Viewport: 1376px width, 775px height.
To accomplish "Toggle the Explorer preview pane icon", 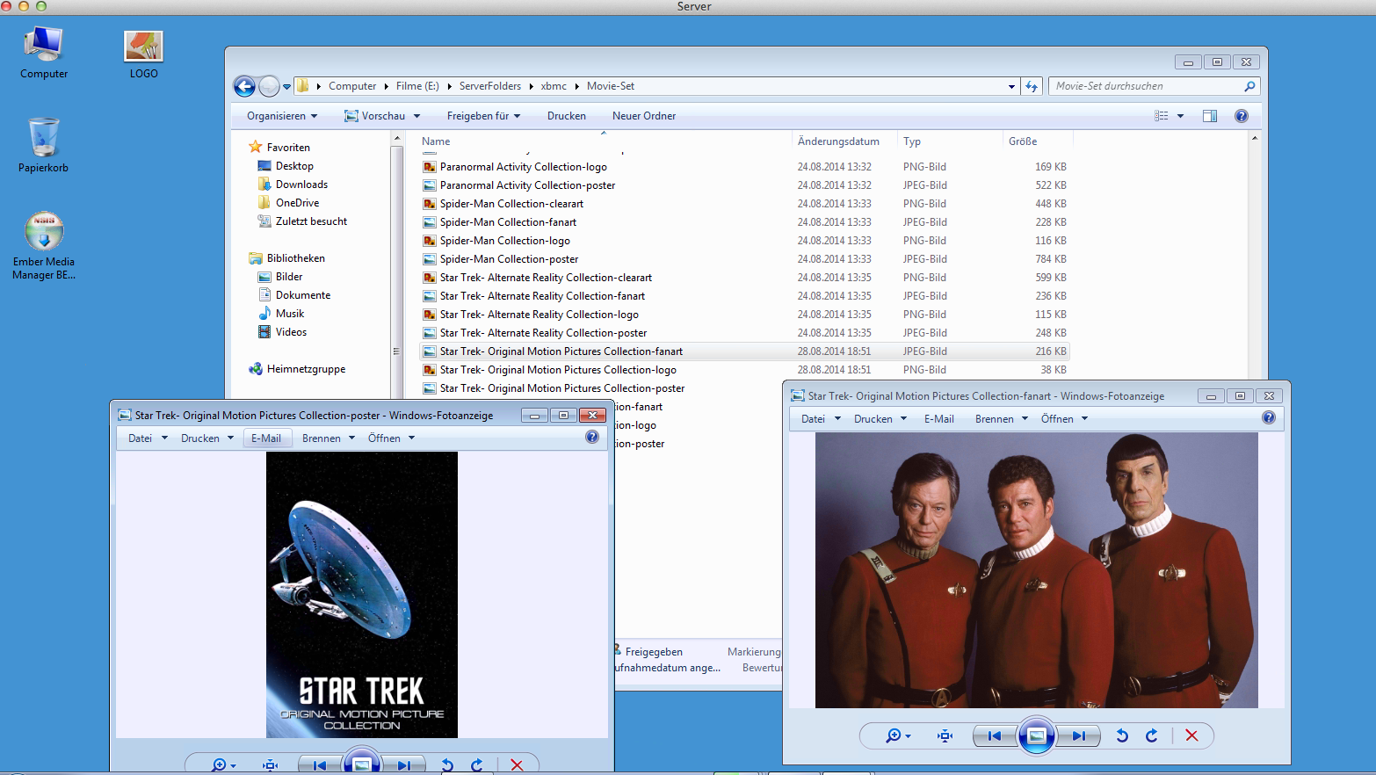I will pyautogui.click(x=1210, y=116).
